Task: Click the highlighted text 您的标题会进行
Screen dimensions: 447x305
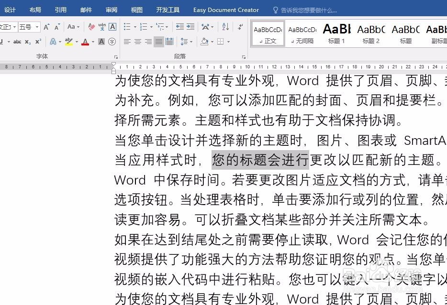Action: [x=260, y=160]
